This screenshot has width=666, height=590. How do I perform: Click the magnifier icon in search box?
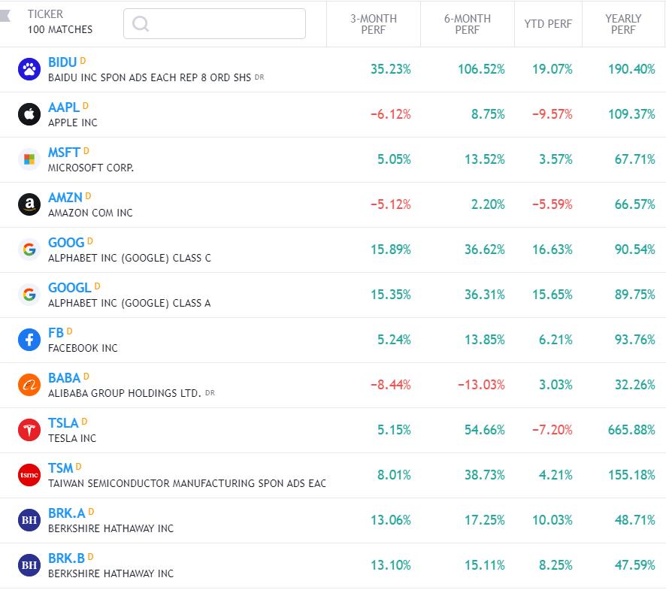[x=141, y=24]
